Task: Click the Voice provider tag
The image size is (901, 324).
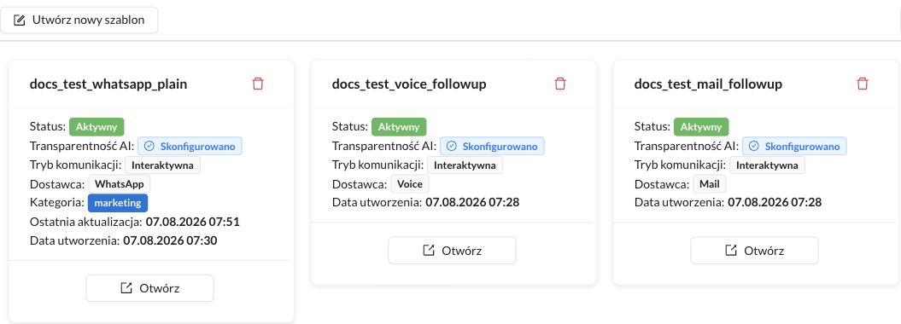Action: (x=410, y=184)
